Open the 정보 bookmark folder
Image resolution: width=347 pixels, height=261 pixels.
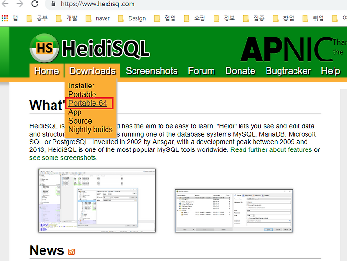(224, 18)
